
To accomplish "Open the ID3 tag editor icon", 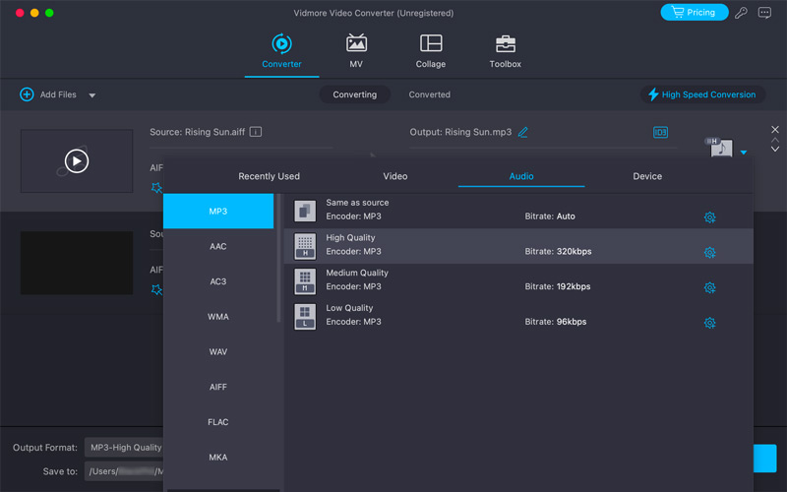I will (x=660, y=133).
